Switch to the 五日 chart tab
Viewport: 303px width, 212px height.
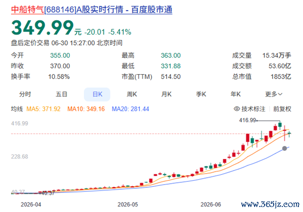click(62, 94)
